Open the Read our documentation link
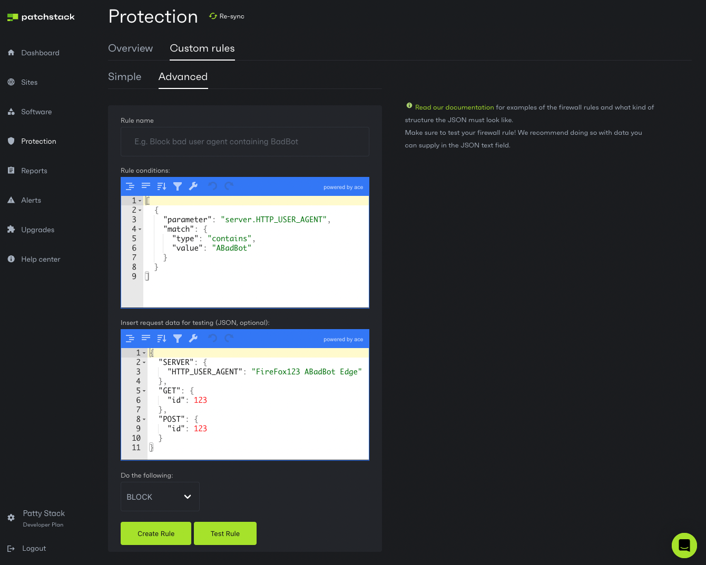This screenshot has width=706, height=565. [455, 107]
